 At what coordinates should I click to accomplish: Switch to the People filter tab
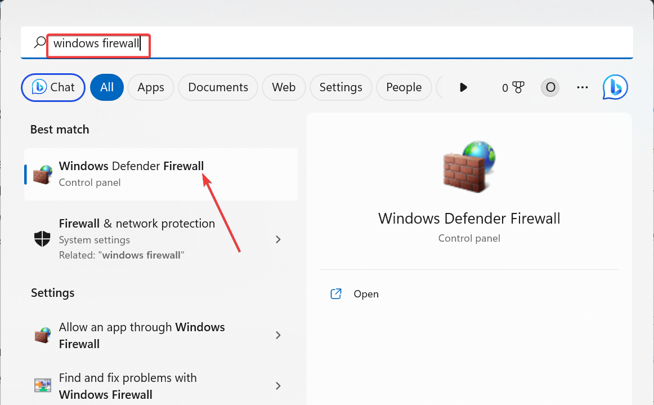click(x=404, y=87)
